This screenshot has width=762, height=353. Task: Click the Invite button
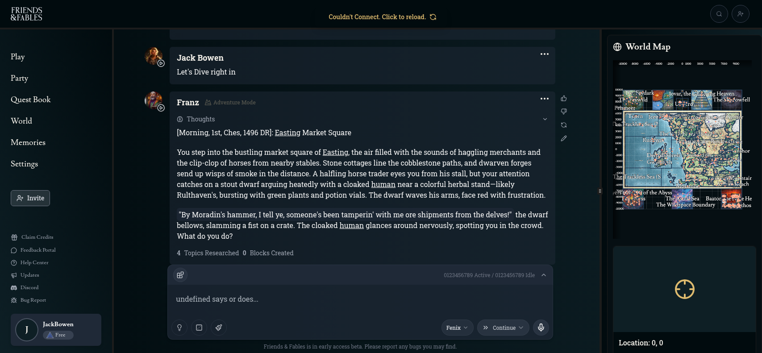(30, 198)
